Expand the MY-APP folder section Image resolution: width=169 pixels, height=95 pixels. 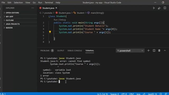[x=20, y=16]
